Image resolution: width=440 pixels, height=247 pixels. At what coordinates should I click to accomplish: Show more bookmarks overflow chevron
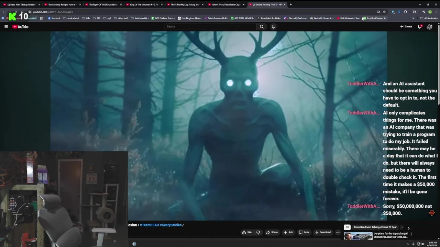(x=413, y=18)
